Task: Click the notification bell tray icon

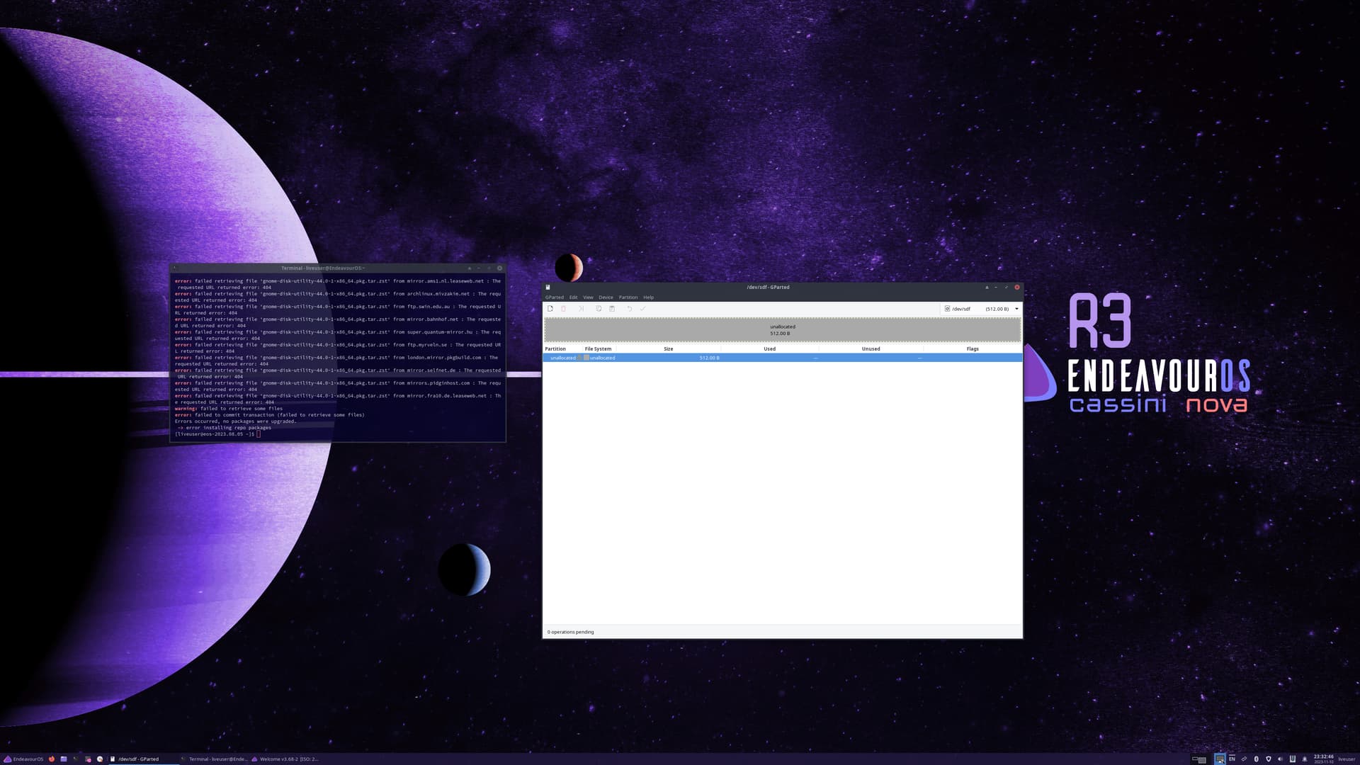Action: click(1305, 759)
